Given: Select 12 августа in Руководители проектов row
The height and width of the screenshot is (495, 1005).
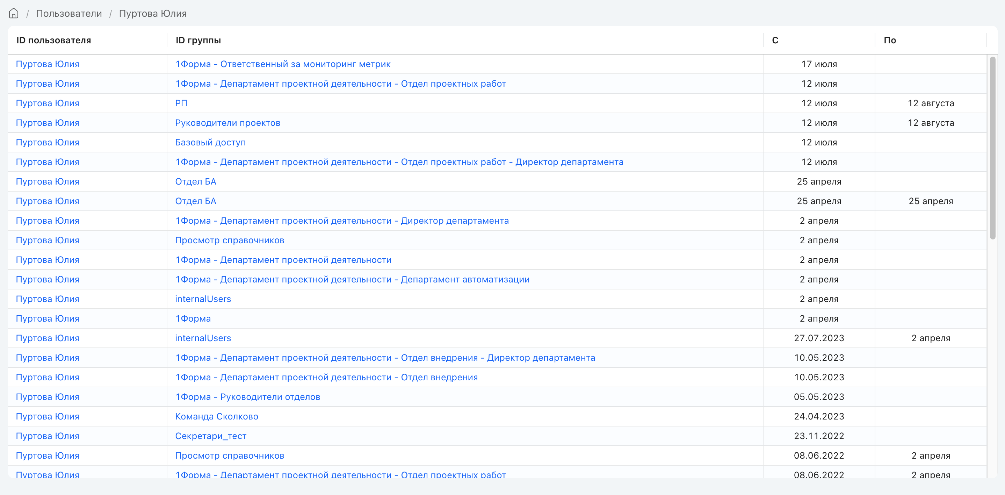Looking at the screenshot, I should tap(931, 123).
